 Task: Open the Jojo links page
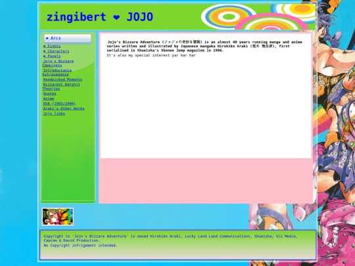pos(54,114)
